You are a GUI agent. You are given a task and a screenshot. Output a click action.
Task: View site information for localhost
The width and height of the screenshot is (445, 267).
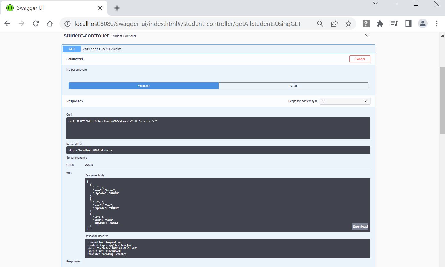67,24
